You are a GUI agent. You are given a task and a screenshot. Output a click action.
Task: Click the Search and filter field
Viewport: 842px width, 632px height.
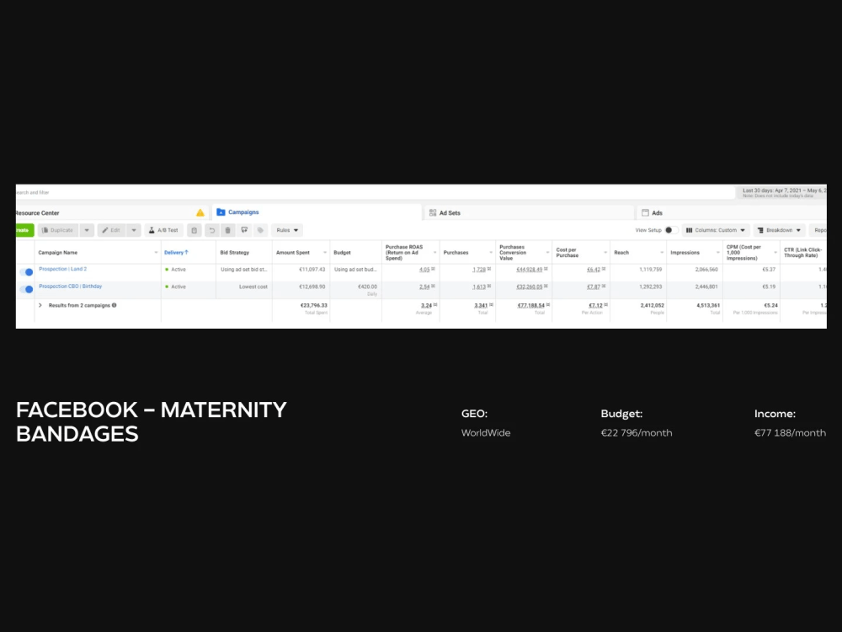click(375, 192)
